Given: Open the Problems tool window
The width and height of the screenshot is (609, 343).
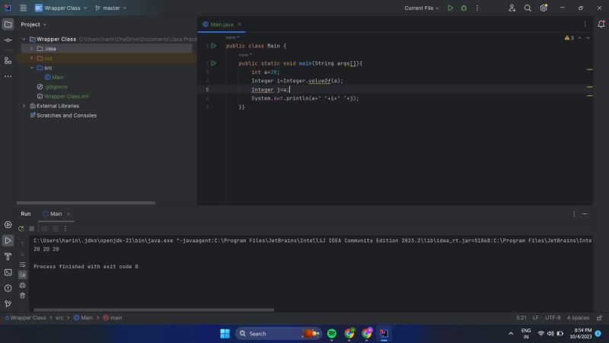Looking at the screenshot, I should pyautogui.click(x=8, y=289).
